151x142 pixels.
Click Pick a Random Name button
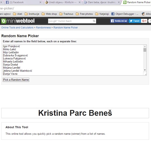tap(16, 80)
